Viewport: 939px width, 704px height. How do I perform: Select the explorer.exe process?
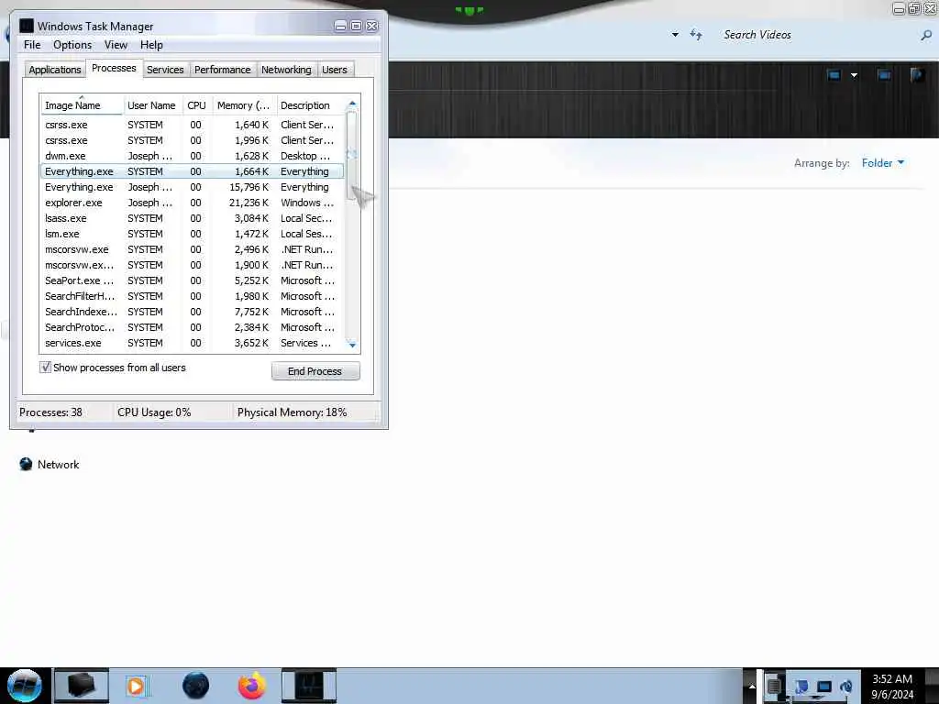(192, 203)
